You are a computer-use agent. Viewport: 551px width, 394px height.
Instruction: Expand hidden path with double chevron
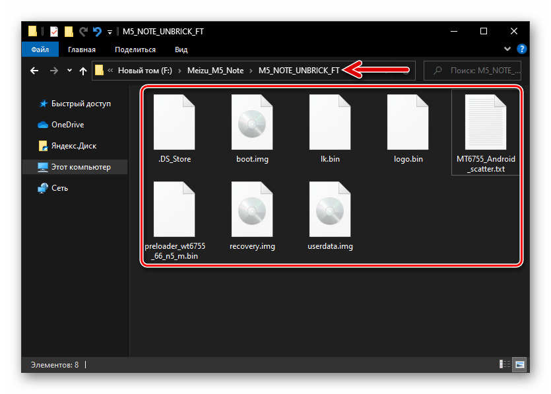[x=110, y=71]
